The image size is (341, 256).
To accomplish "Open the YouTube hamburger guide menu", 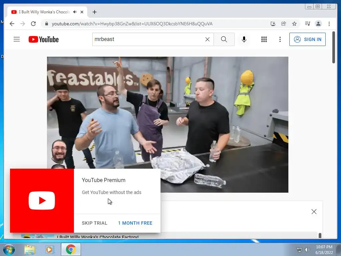I will (17, 39).
